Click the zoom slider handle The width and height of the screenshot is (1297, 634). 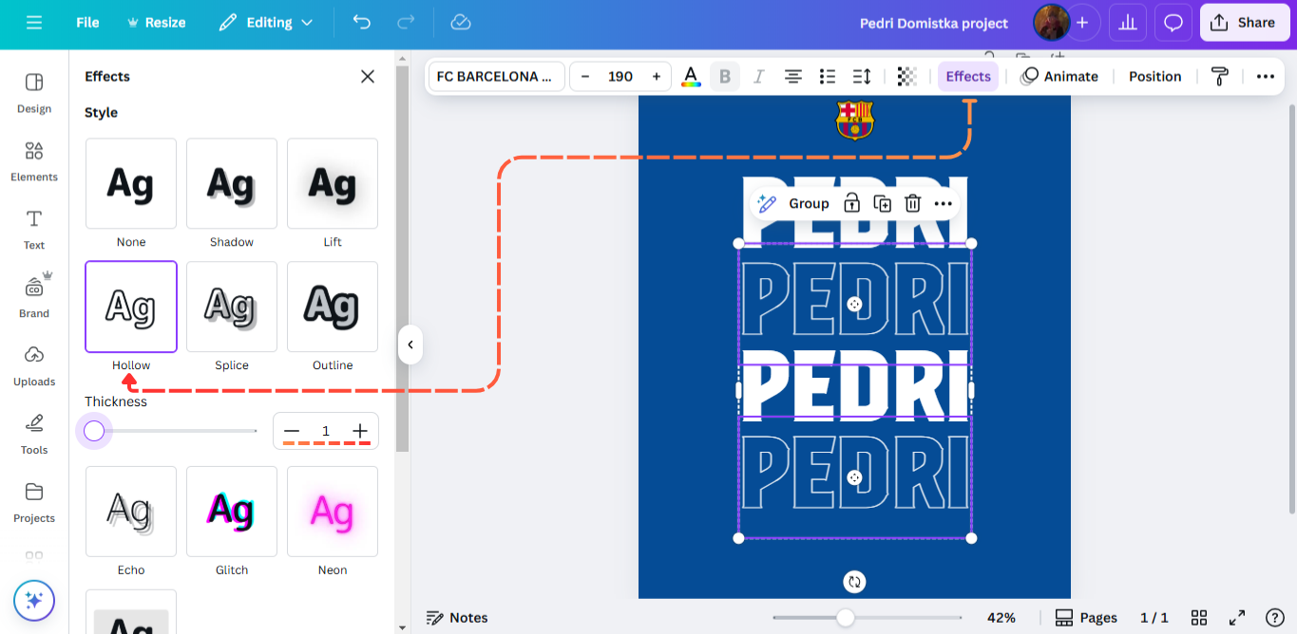(845, 618)
